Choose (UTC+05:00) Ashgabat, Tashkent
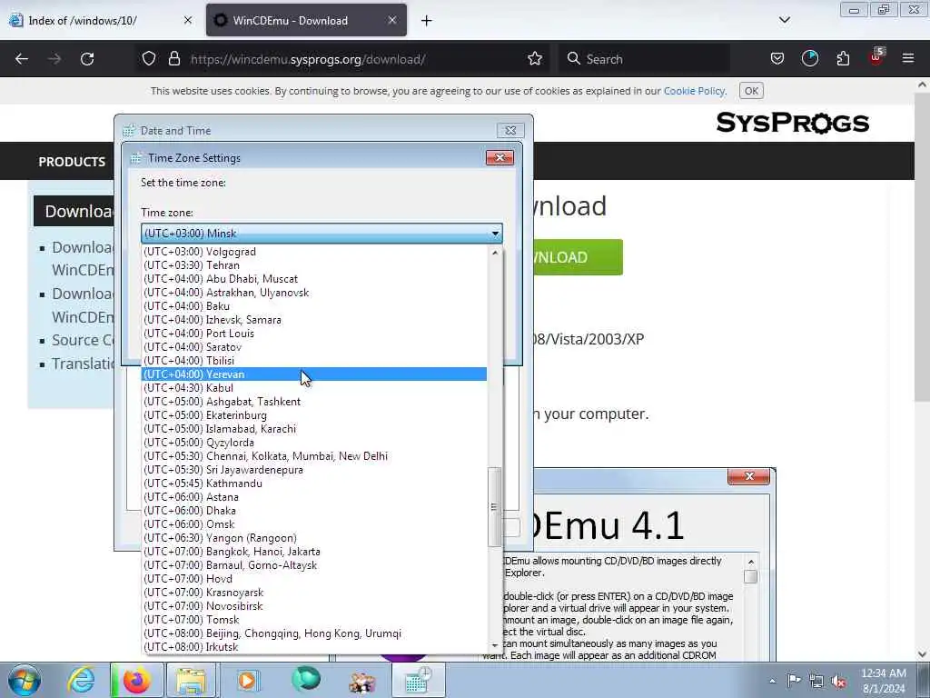The width and height of the screenshot is (930, 698). click(313, 402)
